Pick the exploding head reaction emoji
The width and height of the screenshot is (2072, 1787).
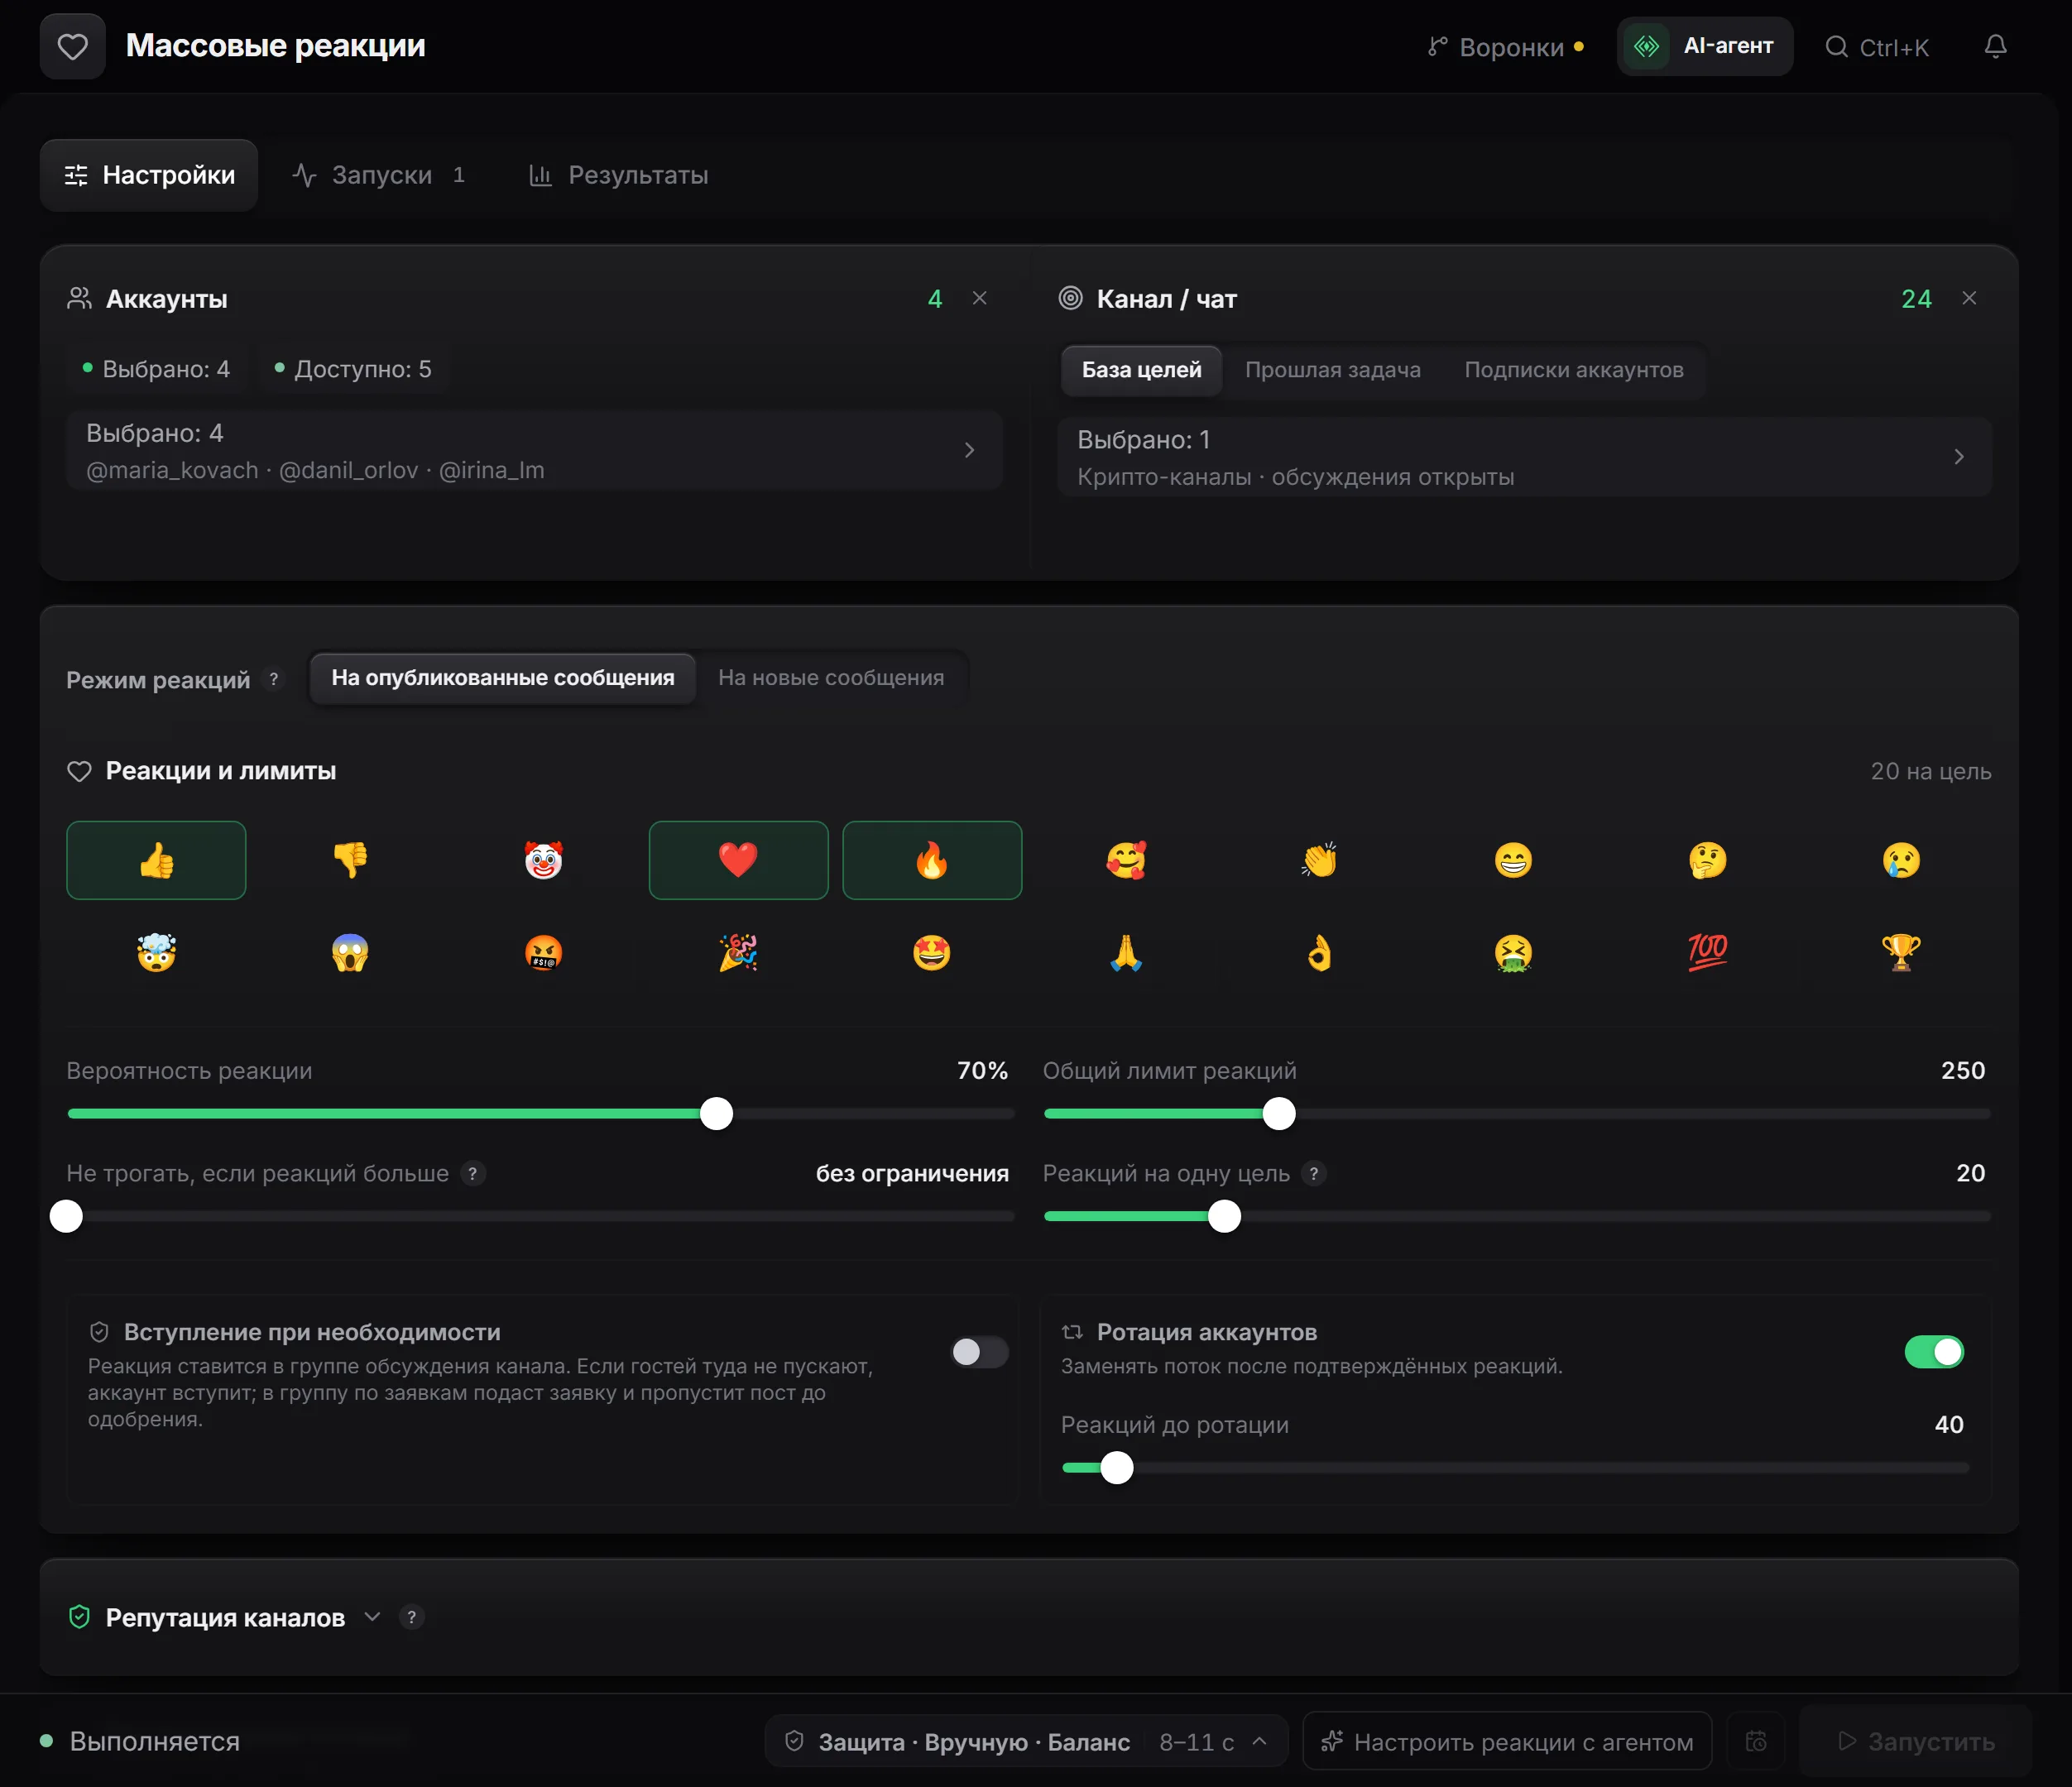(156, 953)
